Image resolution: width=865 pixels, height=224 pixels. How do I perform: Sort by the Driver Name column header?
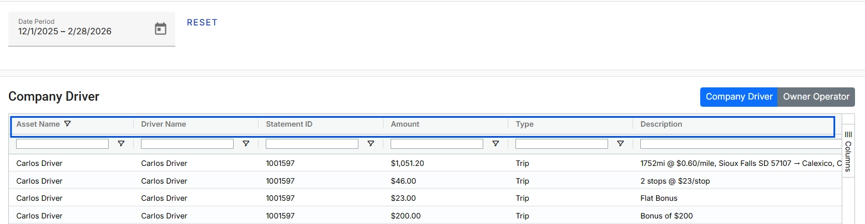pos(164,124)
